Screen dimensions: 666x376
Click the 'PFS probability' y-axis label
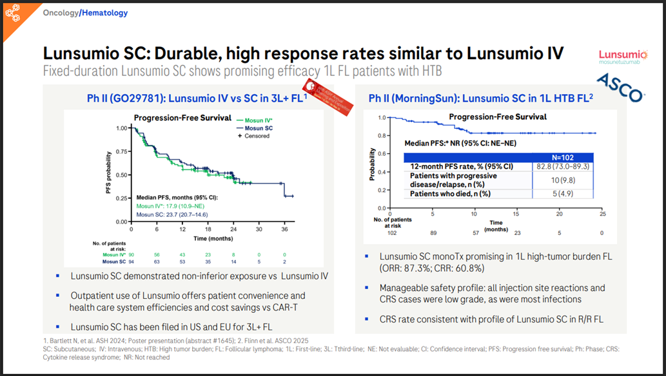tap(108, 173)
